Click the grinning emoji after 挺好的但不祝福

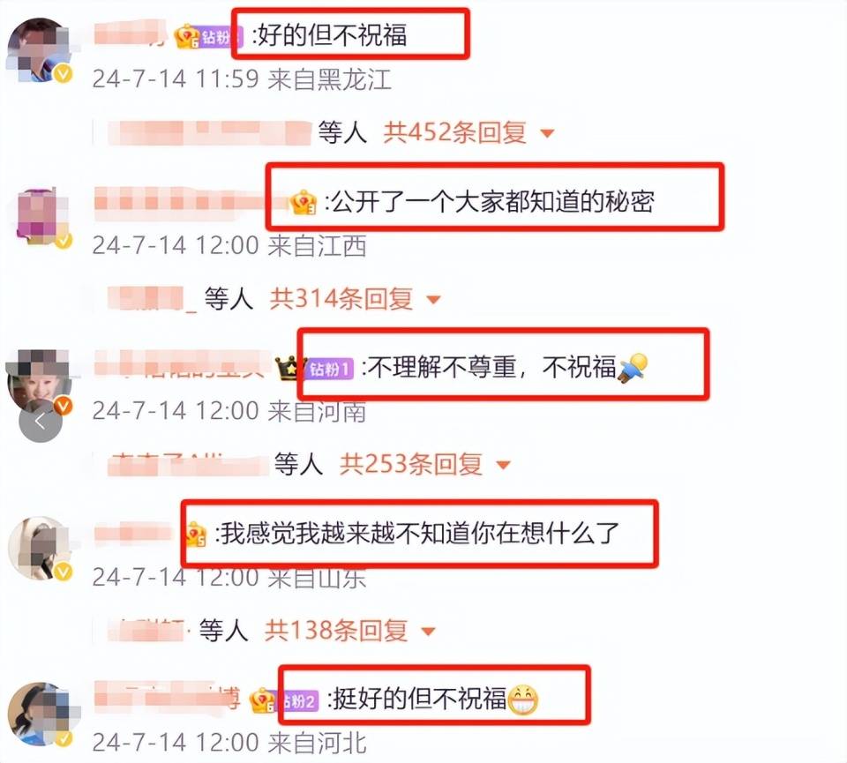pyautogui.click(x=523, y=699)
